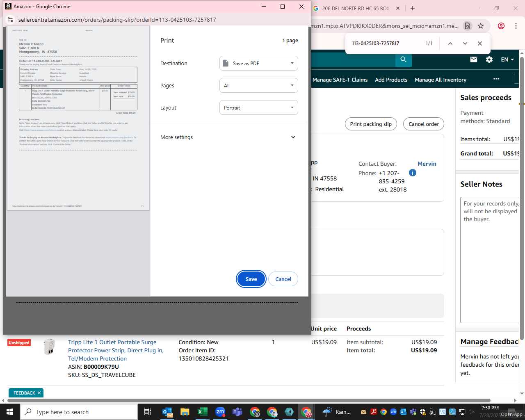Click the surge protector product thumbnail
The image size is (525, 420).
pyautogui.click(x=49, y=347)
